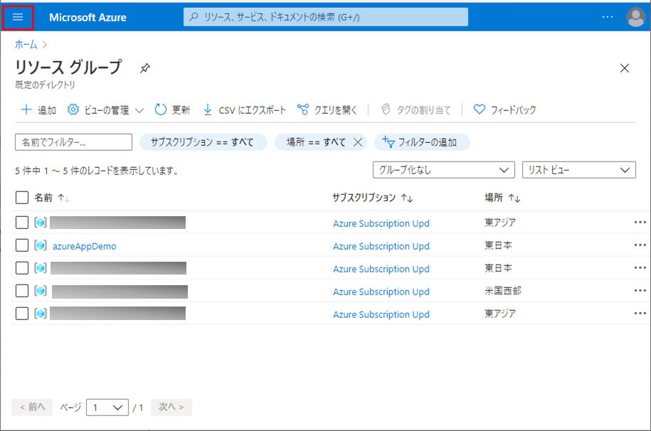Click the 名前でフィルター text field
651x431 pixels.
tap(73, 142)
